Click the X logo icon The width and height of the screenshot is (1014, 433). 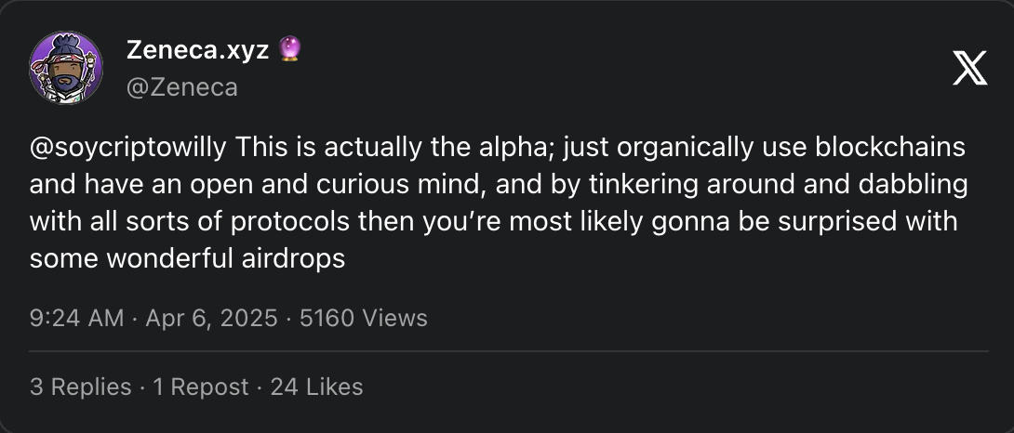(x=969, y=68)
